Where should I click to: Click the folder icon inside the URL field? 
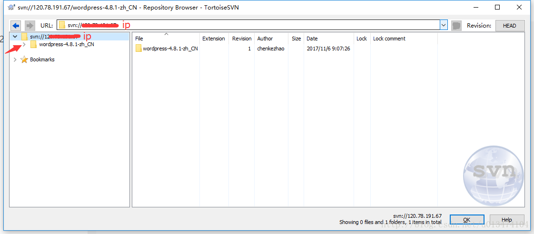(62, 25)
